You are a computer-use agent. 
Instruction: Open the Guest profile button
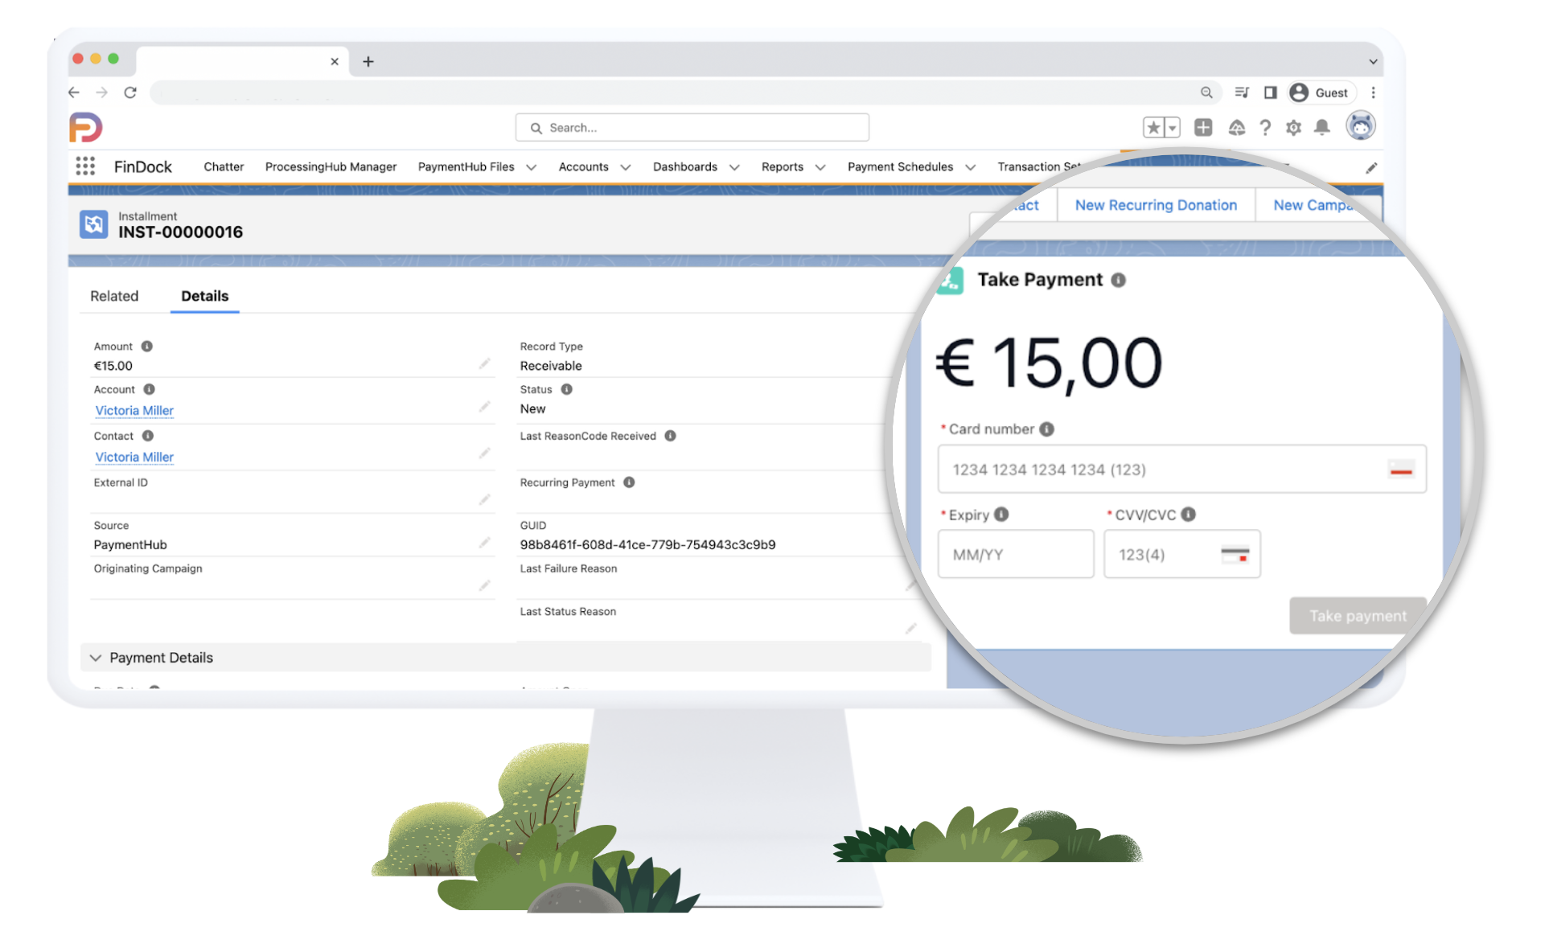tap(1321, 92)
